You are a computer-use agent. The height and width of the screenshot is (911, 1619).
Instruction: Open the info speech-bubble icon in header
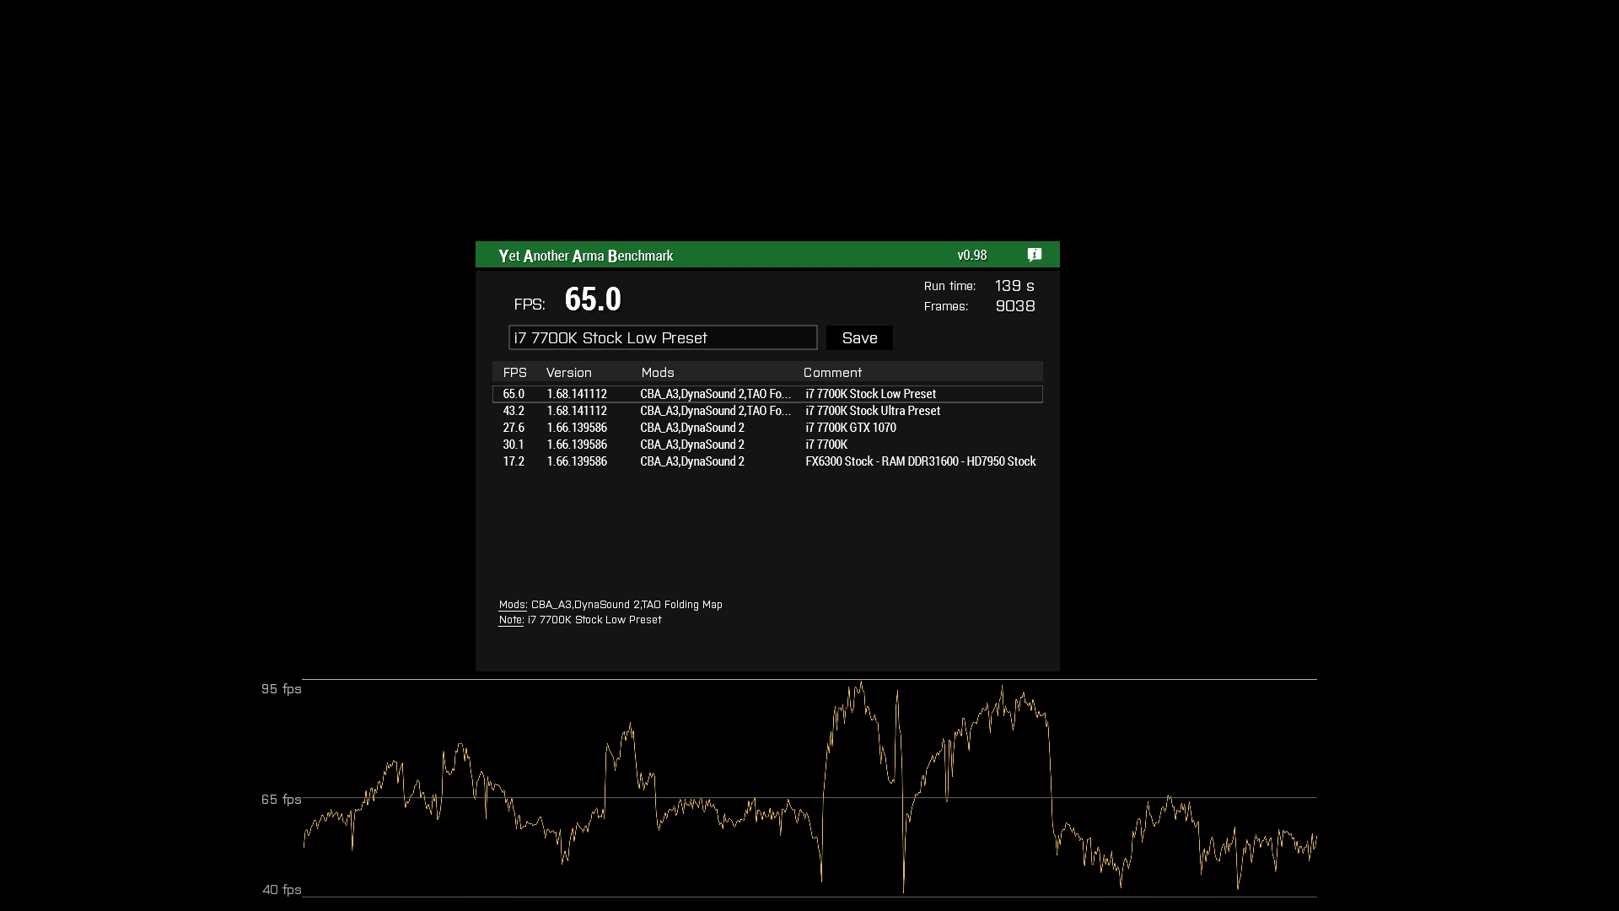click(1035, 255)
